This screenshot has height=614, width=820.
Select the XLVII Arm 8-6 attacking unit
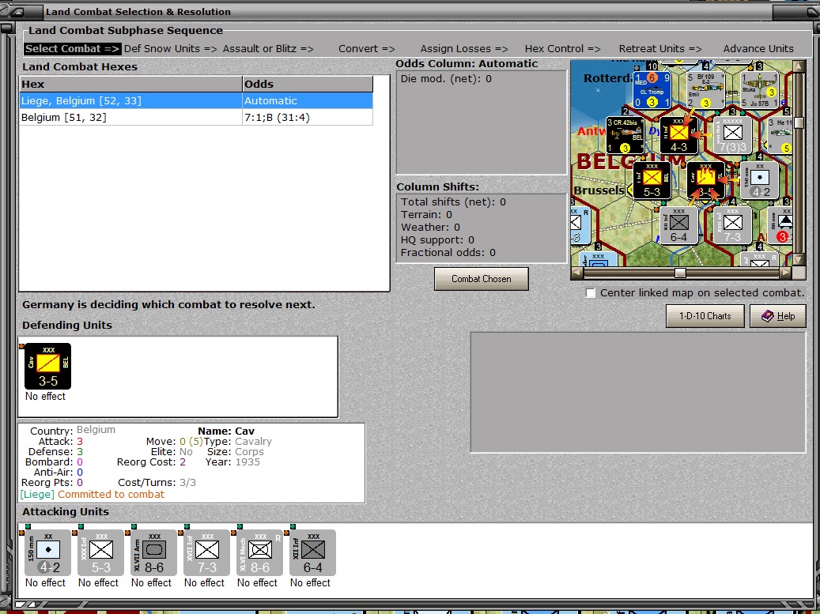pos(153,552)
